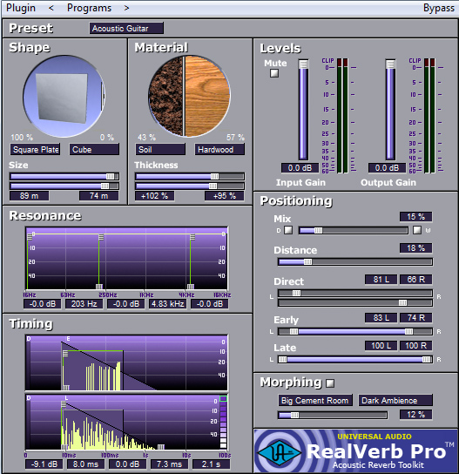Viewport: 459px width, 474px height.
Task: Click the Late 100 L value field
Action: 381,346
